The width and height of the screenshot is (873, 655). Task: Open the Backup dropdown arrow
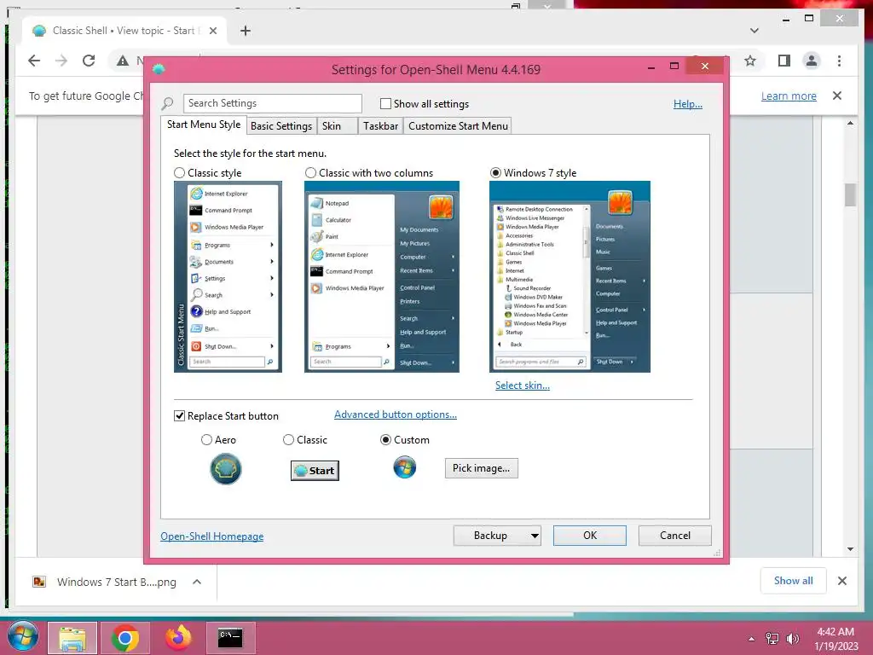pyautogui.click(x=535, y=536)
